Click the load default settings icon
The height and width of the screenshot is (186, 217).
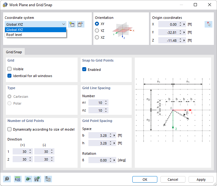pyautogui.click(x=28, y=179)
